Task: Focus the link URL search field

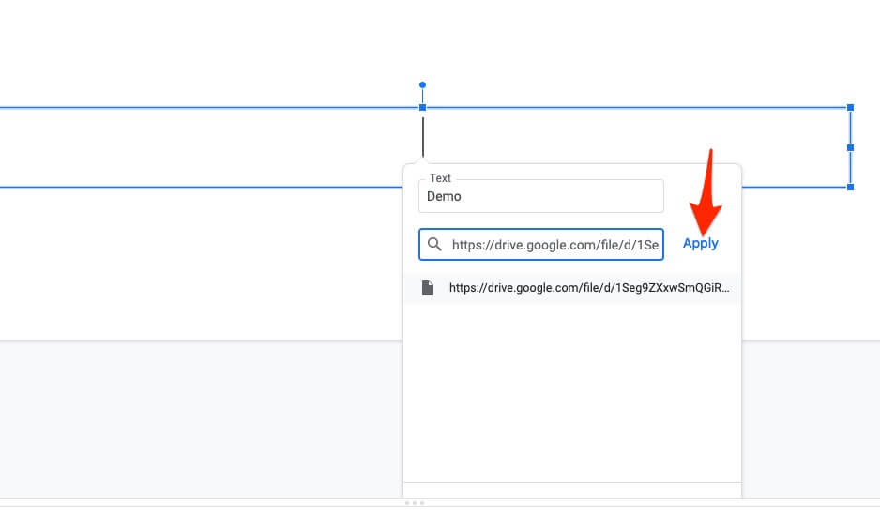Action: tap(555, 245)
